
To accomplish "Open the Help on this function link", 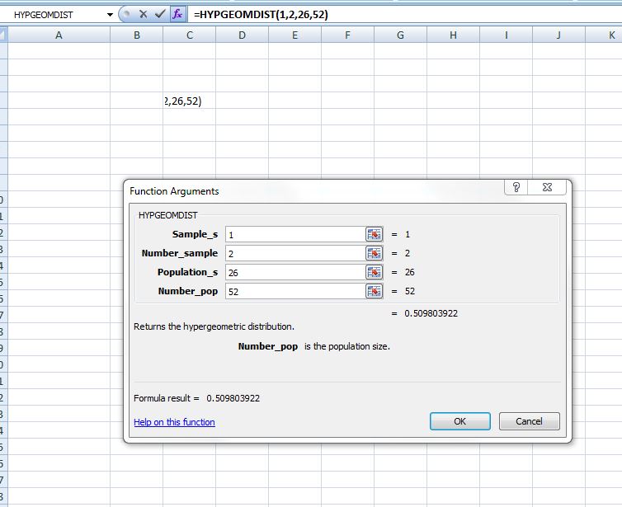I will click(x=174, y=422).
